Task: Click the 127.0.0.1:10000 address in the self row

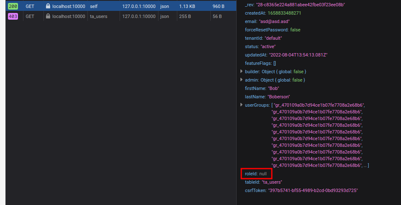Action: 139,6
